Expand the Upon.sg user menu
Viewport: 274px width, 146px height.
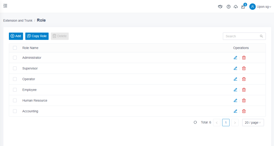260,7
